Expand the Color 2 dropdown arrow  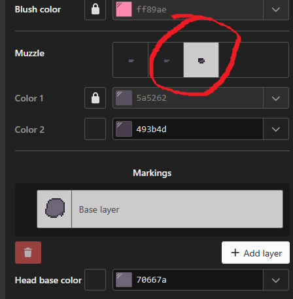tap(276, 129)
